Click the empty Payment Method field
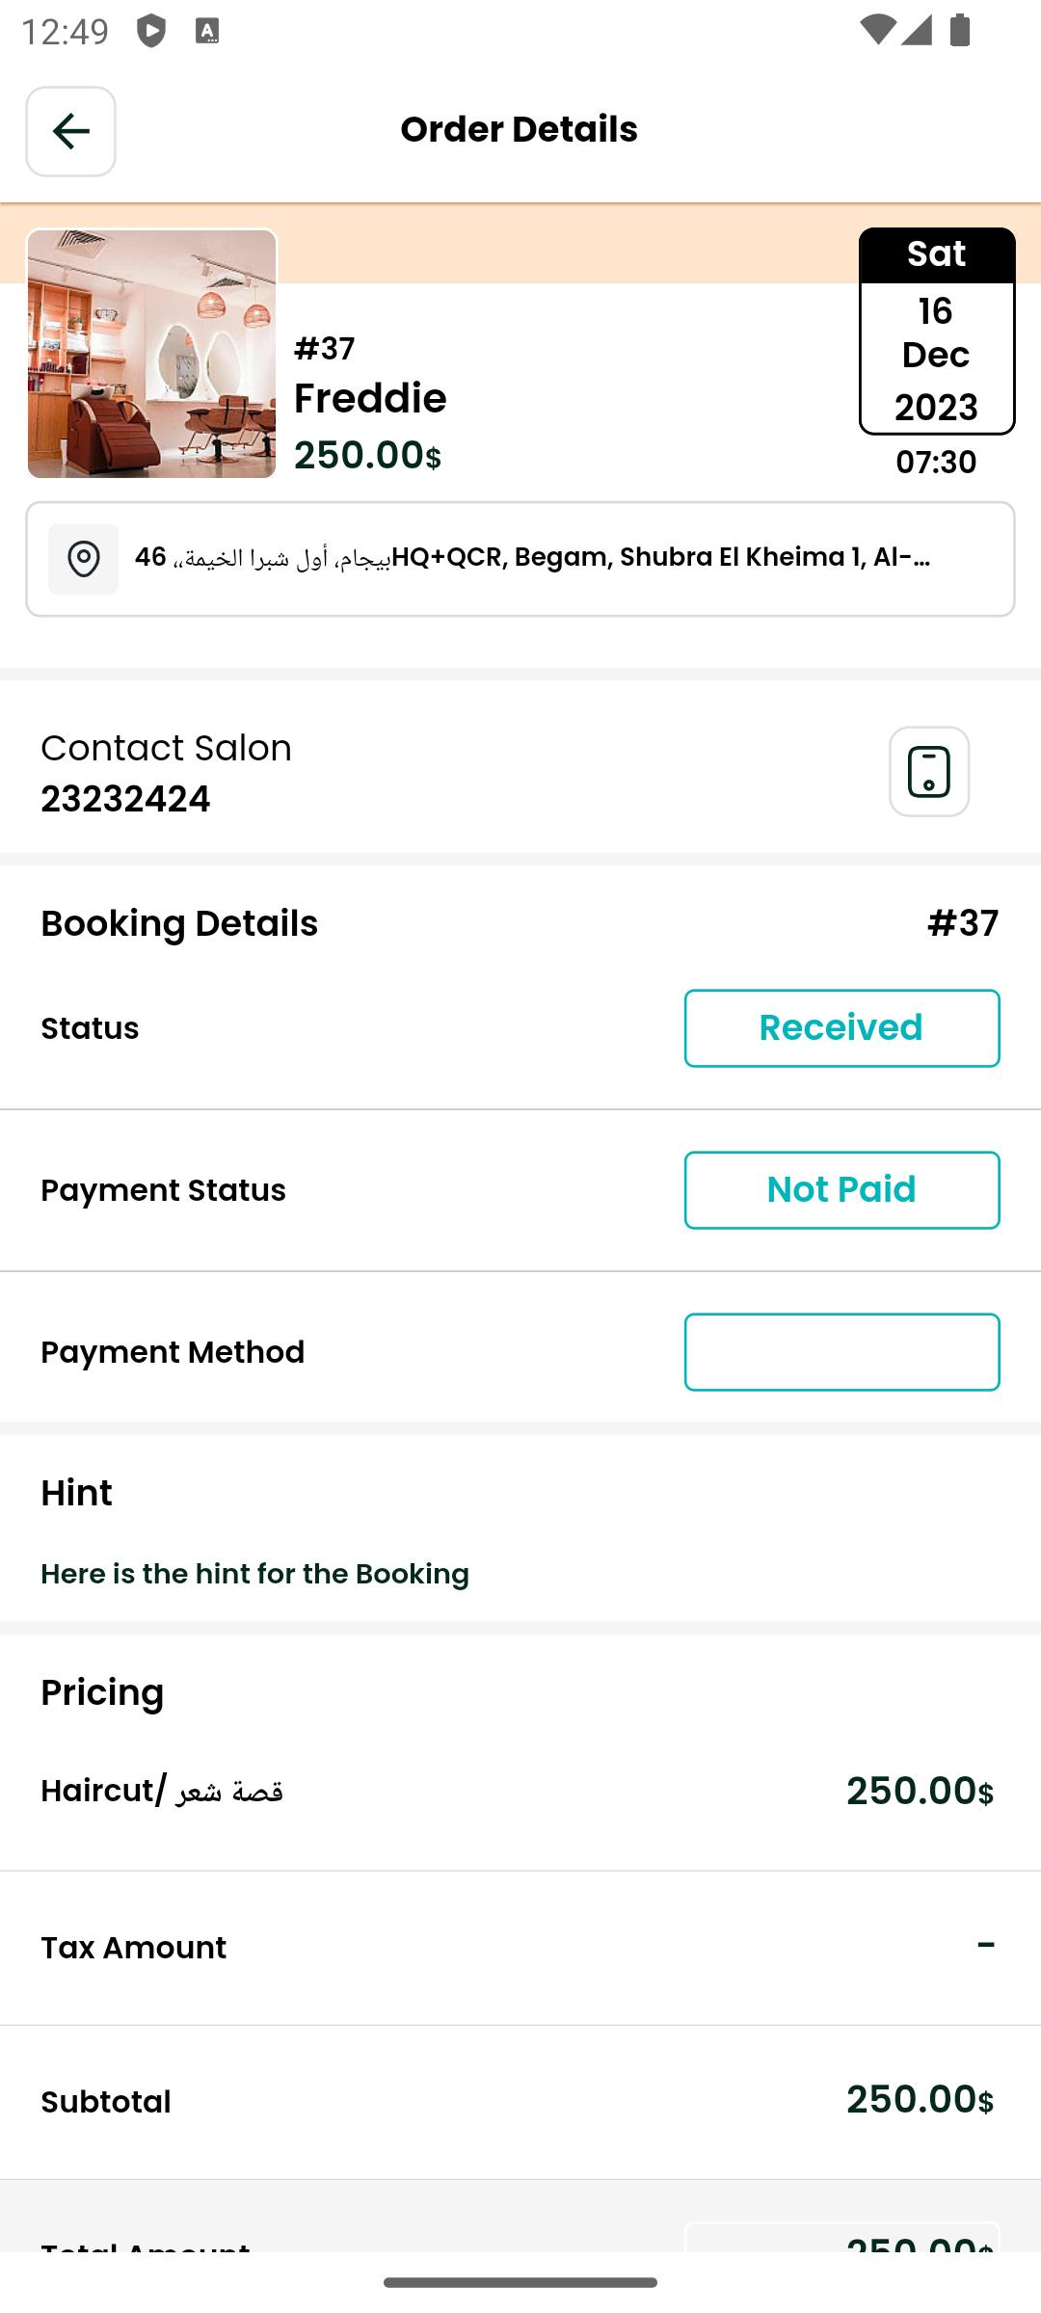The image size is (1041, 2313). pos(841,1352)
